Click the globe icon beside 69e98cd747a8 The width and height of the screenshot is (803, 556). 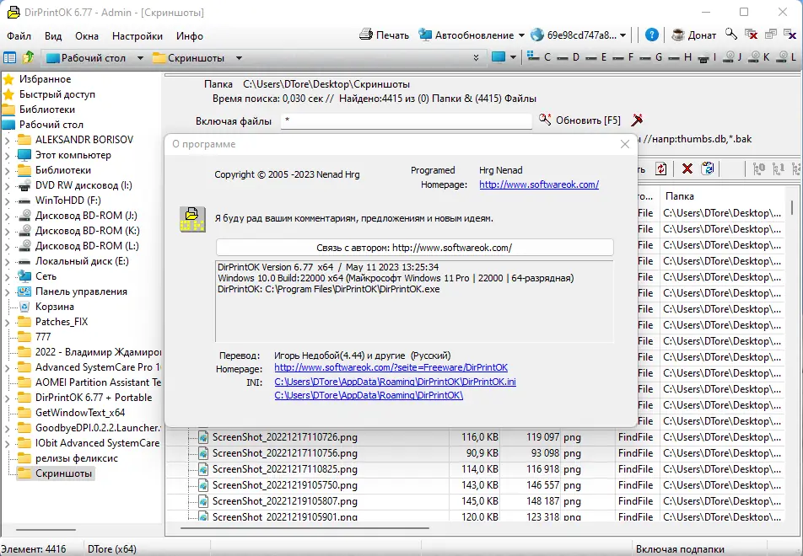(x=536, y=35)
